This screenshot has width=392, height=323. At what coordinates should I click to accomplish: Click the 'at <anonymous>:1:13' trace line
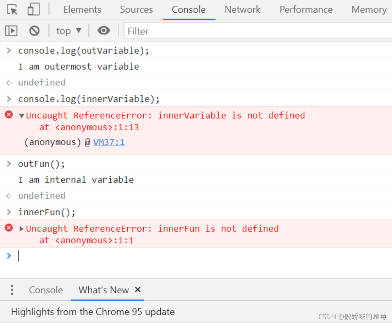[89, 127]
